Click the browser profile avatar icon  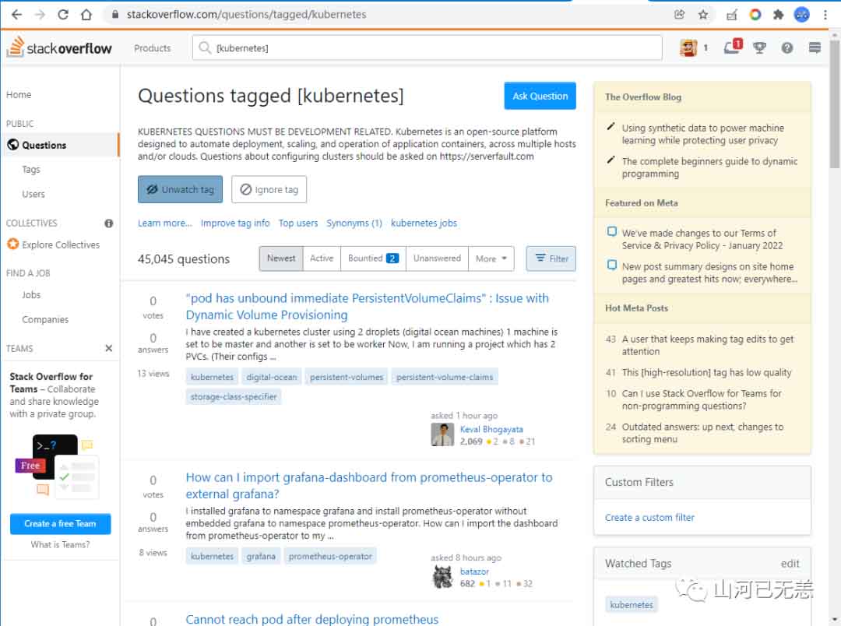coord(802,15)
